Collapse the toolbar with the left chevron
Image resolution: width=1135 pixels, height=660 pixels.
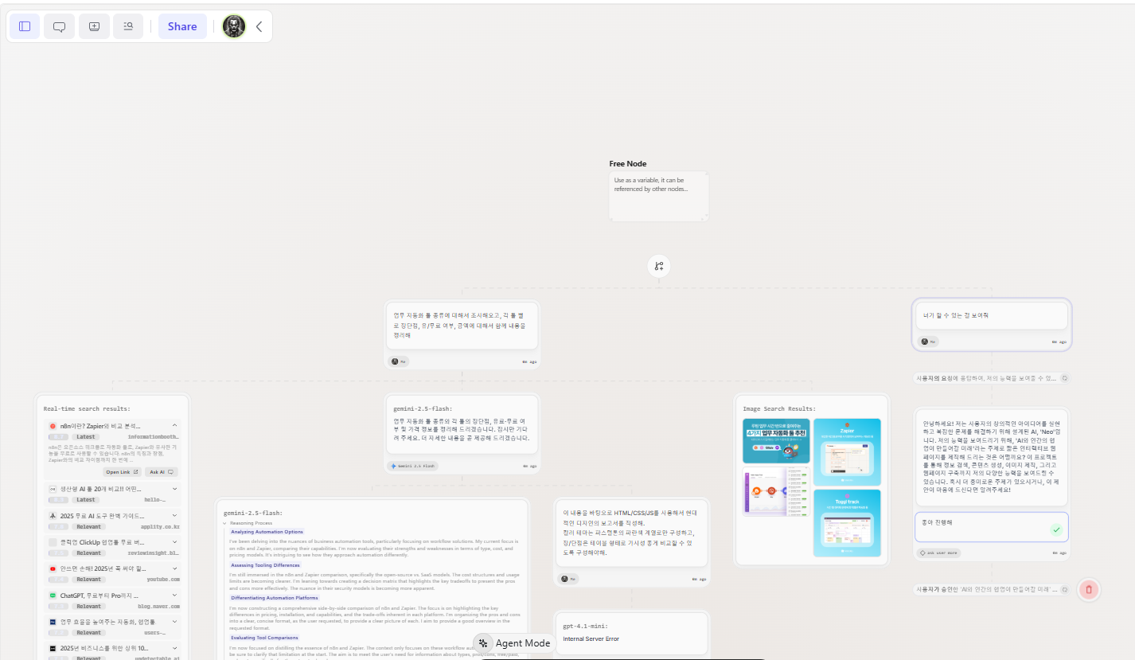click(259, 26)
